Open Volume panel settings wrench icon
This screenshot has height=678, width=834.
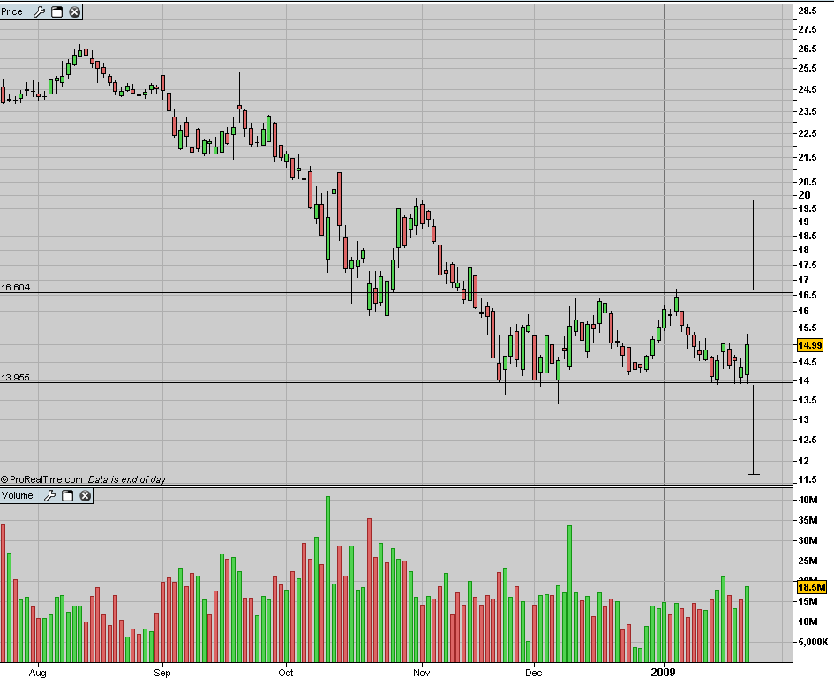[x=49, y=496]
